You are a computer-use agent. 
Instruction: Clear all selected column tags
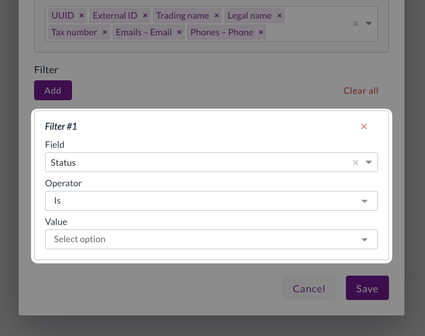pyautogui.click(x=355, y=24)
